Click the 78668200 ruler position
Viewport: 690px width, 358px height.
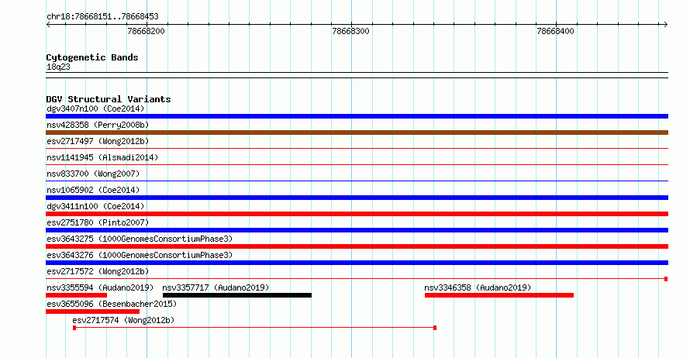click(x=146, y=31)
